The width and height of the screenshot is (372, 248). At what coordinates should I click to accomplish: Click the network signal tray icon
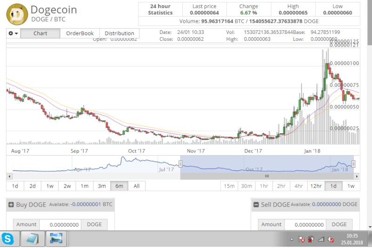click(x=321, y=239)
